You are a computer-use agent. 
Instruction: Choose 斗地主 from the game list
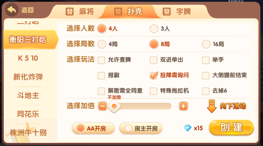tap(28, 95)
